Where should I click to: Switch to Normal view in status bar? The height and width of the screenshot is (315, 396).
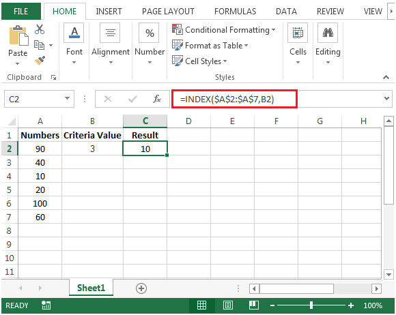[201, 305]
